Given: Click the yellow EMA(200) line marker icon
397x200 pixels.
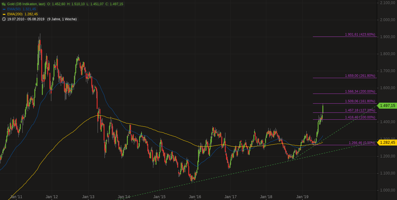Looking at the screenshot, I should click(4, 14).
